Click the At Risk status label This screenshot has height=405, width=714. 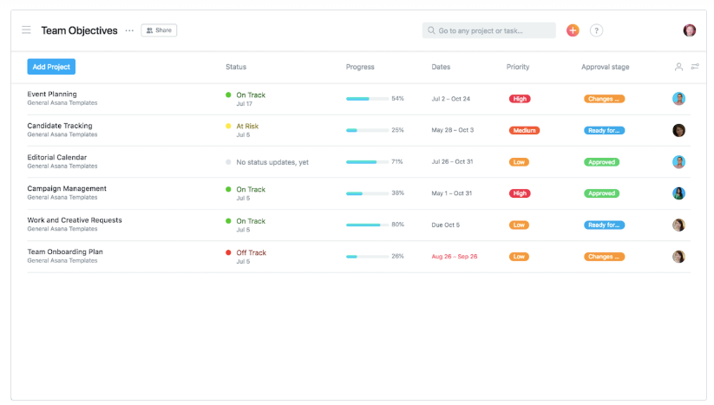click(247, 126)
